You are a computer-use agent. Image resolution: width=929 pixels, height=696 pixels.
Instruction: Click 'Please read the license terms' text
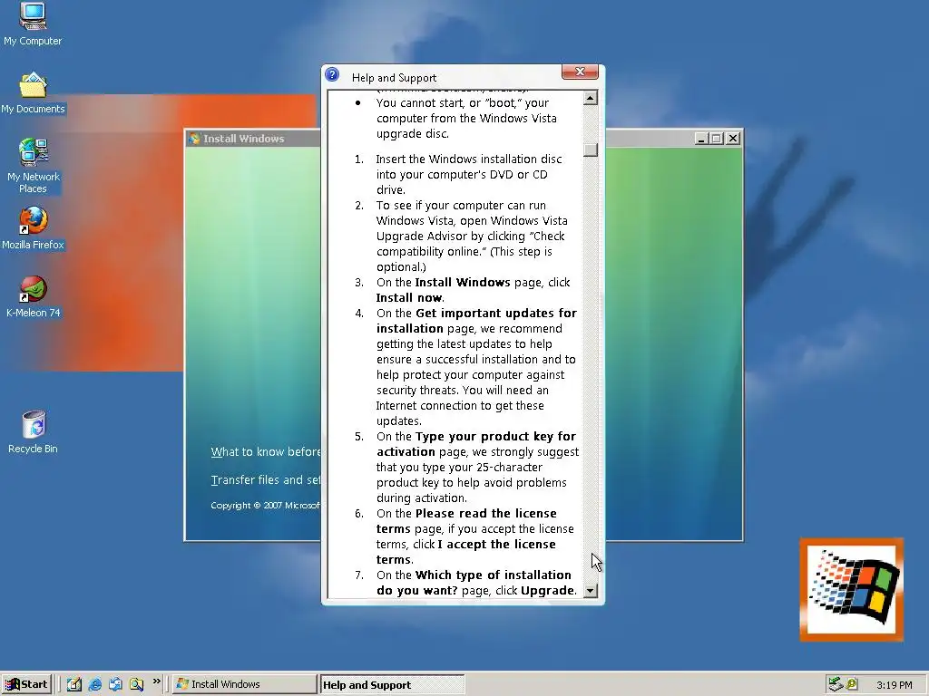[466, 521]
